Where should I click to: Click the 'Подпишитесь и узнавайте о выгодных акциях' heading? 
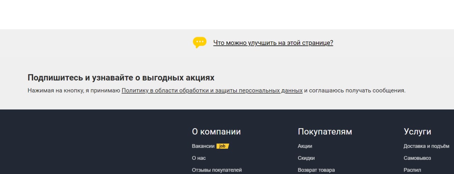(121, 78)
